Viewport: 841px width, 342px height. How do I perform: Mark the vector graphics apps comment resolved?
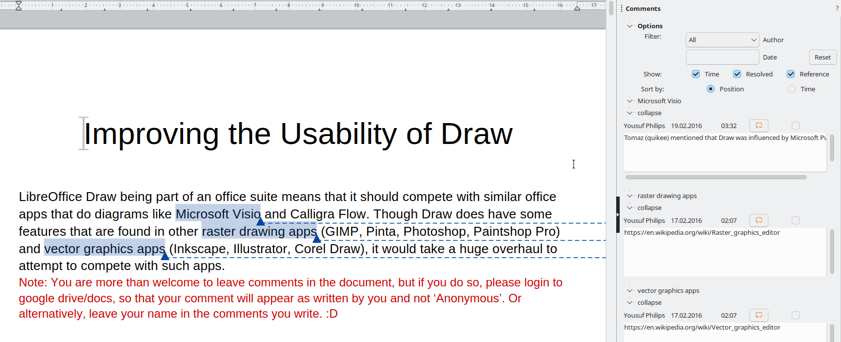796,315
